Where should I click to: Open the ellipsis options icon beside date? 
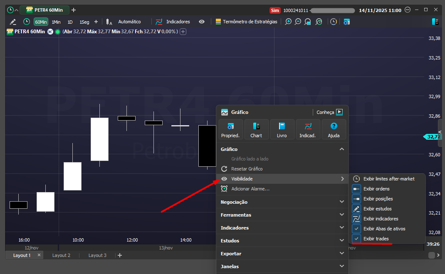(408, 10)
